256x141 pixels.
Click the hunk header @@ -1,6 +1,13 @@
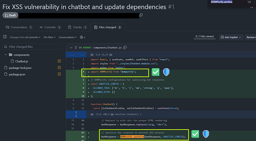pos(101,55)
